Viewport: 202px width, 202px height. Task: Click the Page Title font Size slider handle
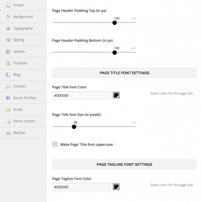74,127
